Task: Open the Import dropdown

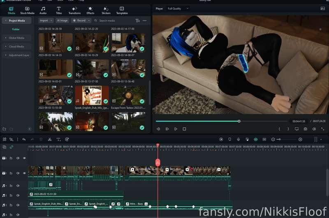Action: (46, 21)
